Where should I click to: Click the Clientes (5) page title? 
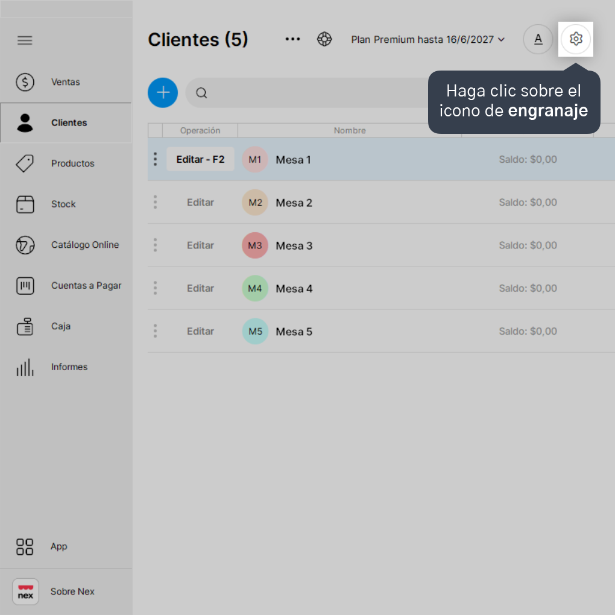tap(198, 39)
